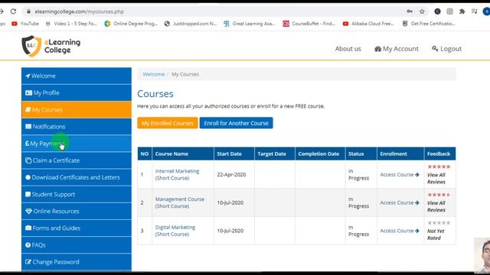Open Internet Marketing (Short Course) link

pos(177,175)
